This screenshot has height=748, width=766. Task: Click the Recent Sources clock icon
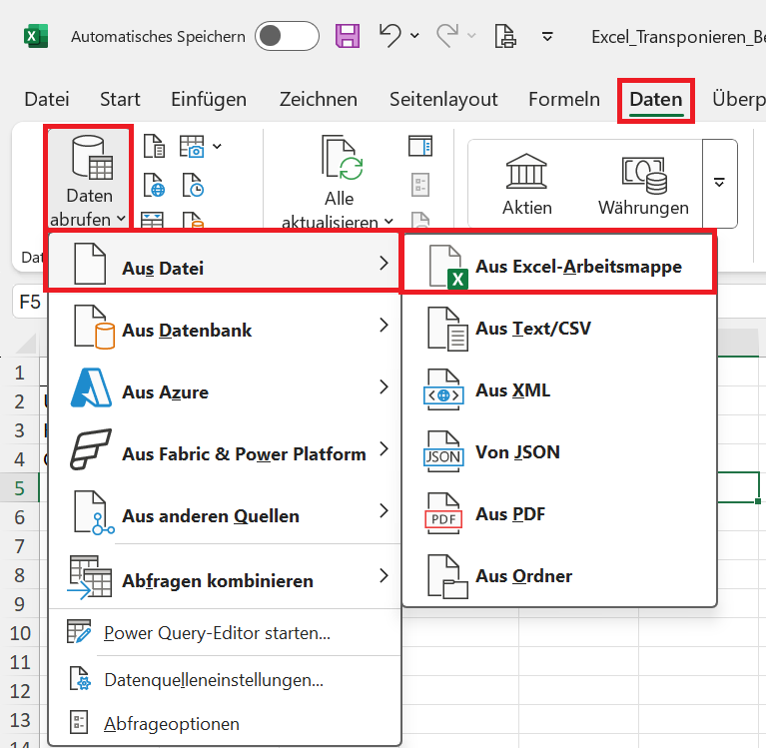193,185
